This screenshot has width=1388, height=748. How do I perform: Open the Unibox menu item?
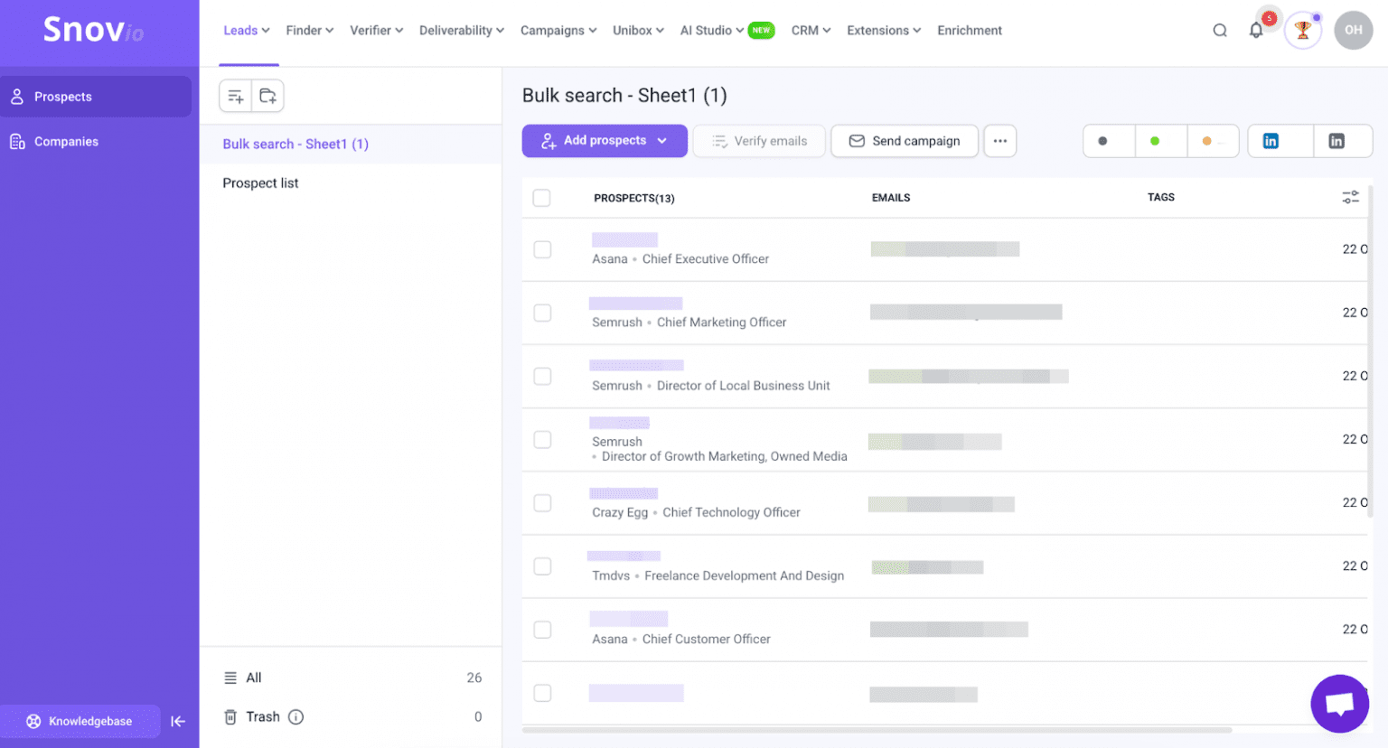[638, 30]
